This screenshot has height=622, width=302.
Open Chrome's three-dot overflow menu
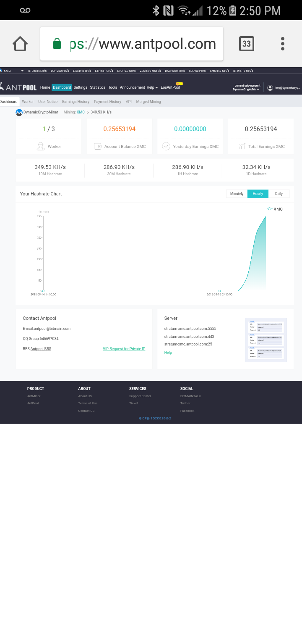283,44
